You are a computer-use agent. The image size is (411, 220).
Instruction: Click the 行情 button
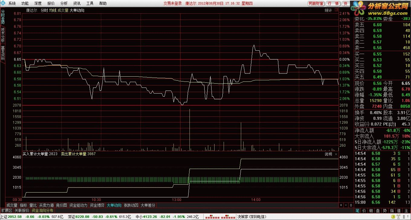(x=333, y=4)
